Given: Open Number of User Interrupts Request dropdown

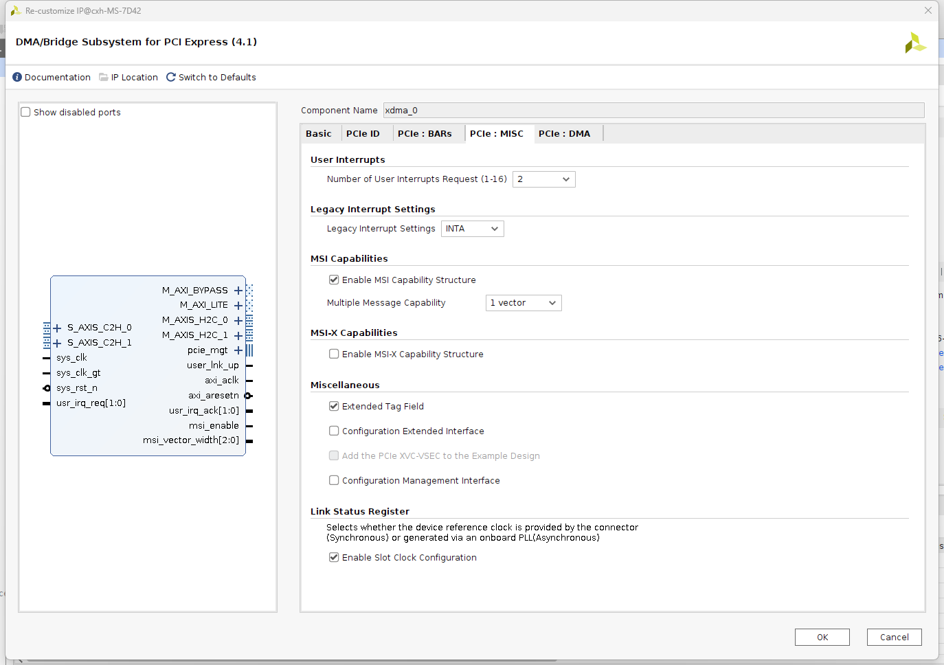Looking at the screenshot, I should point(544,179).
